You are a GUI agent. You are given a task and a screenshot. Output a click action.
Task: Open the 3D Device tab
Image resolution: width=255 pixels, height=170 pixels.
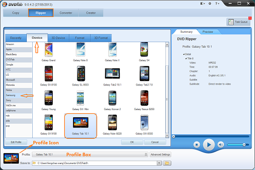tap(58, 38)
